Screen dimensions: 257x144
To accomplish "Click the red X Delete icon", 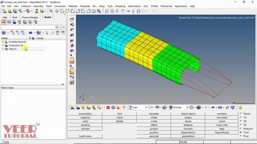I will pyautogui.click(x=108, y=108).
